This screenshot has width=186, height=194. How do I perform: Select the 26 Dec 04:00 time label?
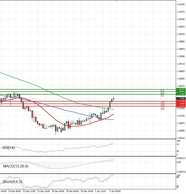click(x=58, y=191)
